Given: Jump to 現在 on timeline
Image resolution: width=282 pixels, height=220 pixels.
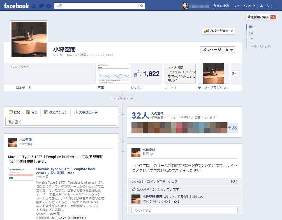Looking at the screenshot, I should (252, 27).
